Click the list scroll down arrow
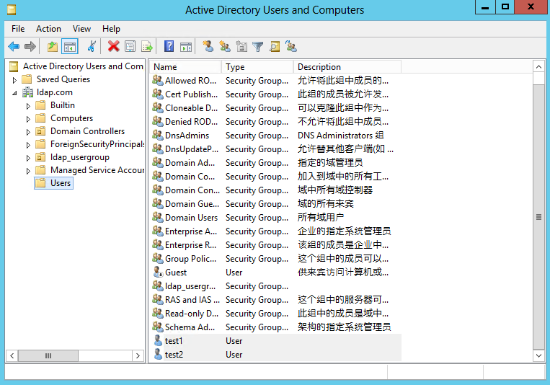This screenshot has width=550, height=385. tap(538, 355)
